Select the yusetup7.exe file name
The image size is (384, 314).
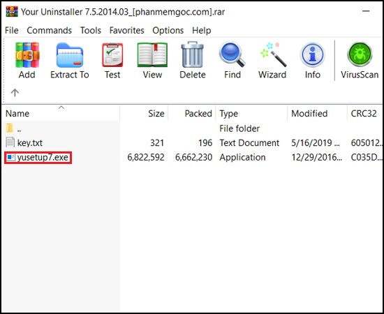(43, 157)
